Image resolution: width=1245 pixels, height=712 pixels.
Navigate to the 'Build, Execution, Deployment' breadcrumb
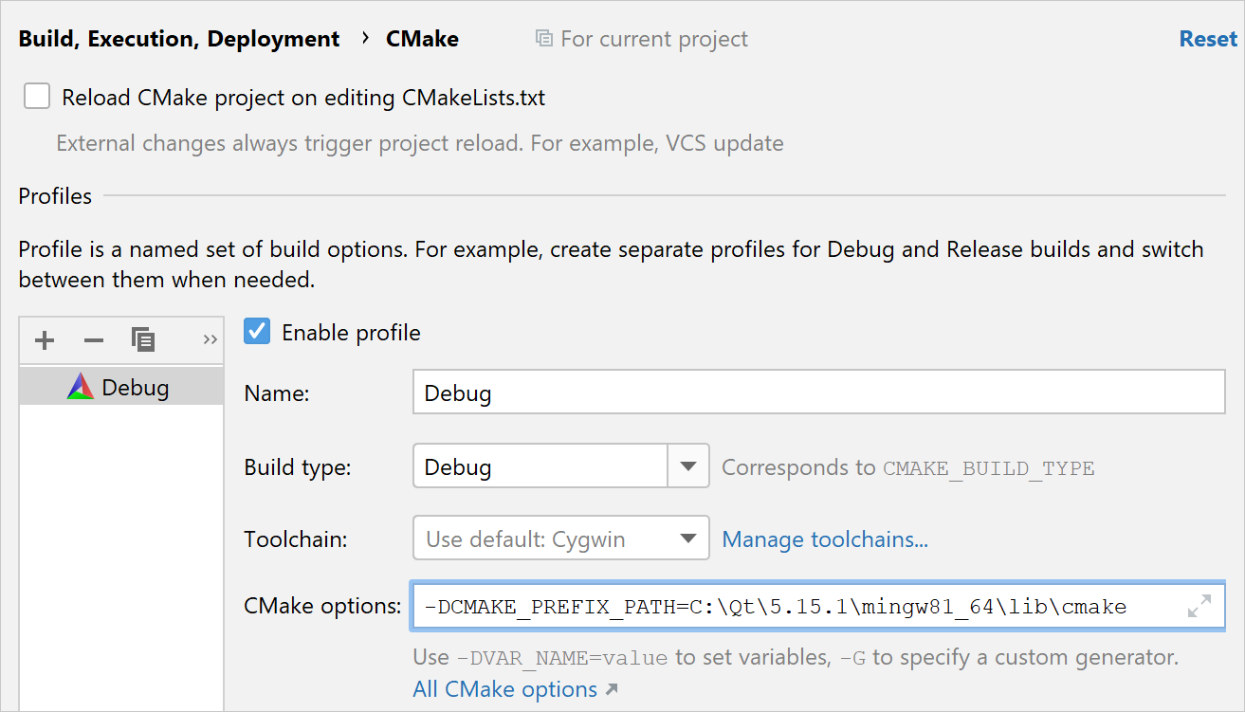178,38
